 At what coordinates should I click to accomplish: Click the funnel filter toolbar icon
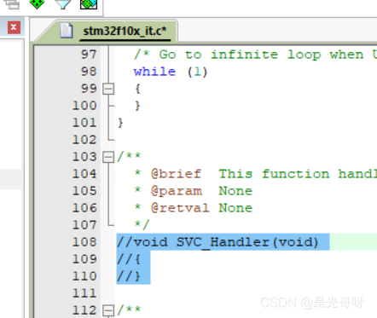click(x=63, y=3)
